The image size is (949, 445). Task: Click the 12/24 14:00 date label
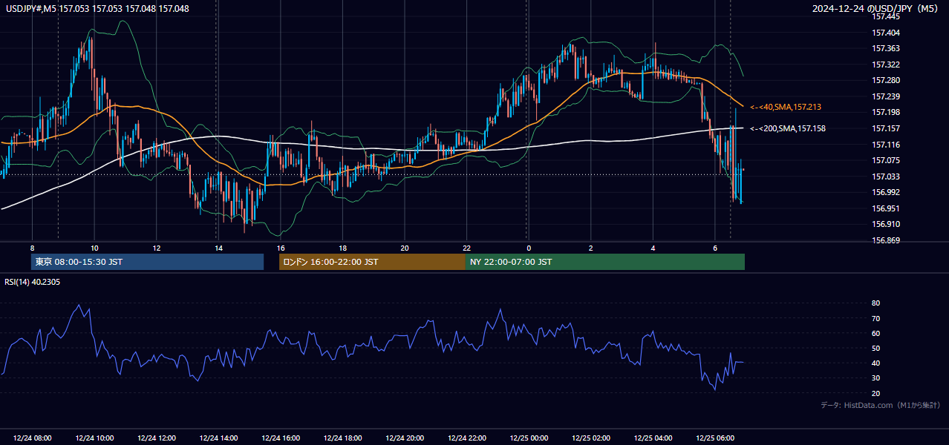click(x=218, y=438)
